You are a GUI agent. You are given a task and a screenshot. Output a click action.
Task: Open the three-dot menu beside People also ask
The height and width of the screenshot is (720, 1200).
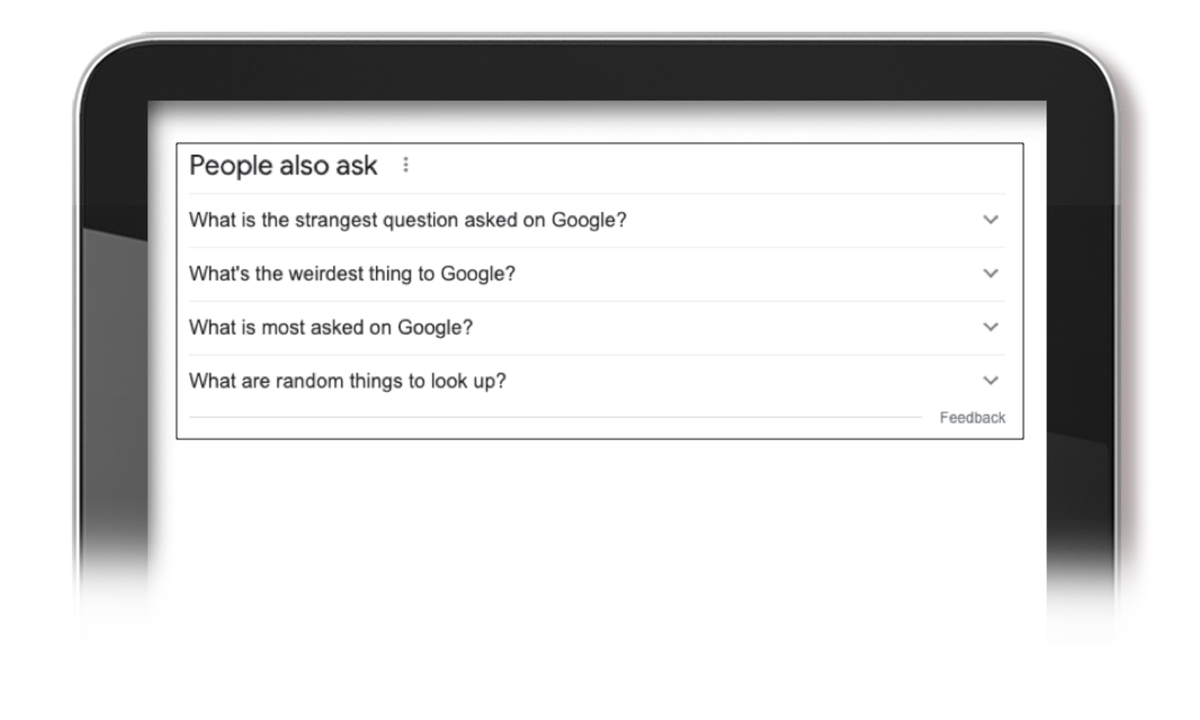[406, 165]
